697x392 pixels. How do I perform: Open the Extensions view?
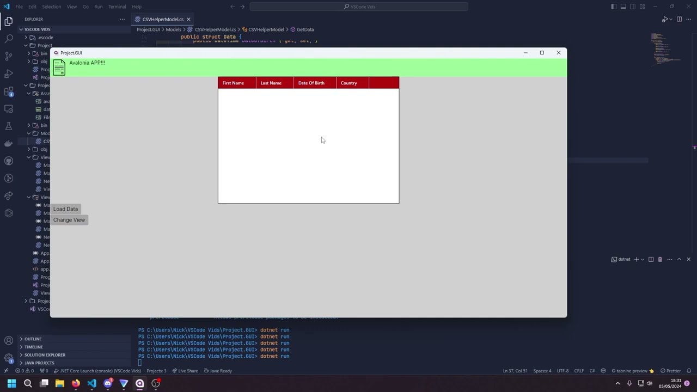(x=9, y=91)
